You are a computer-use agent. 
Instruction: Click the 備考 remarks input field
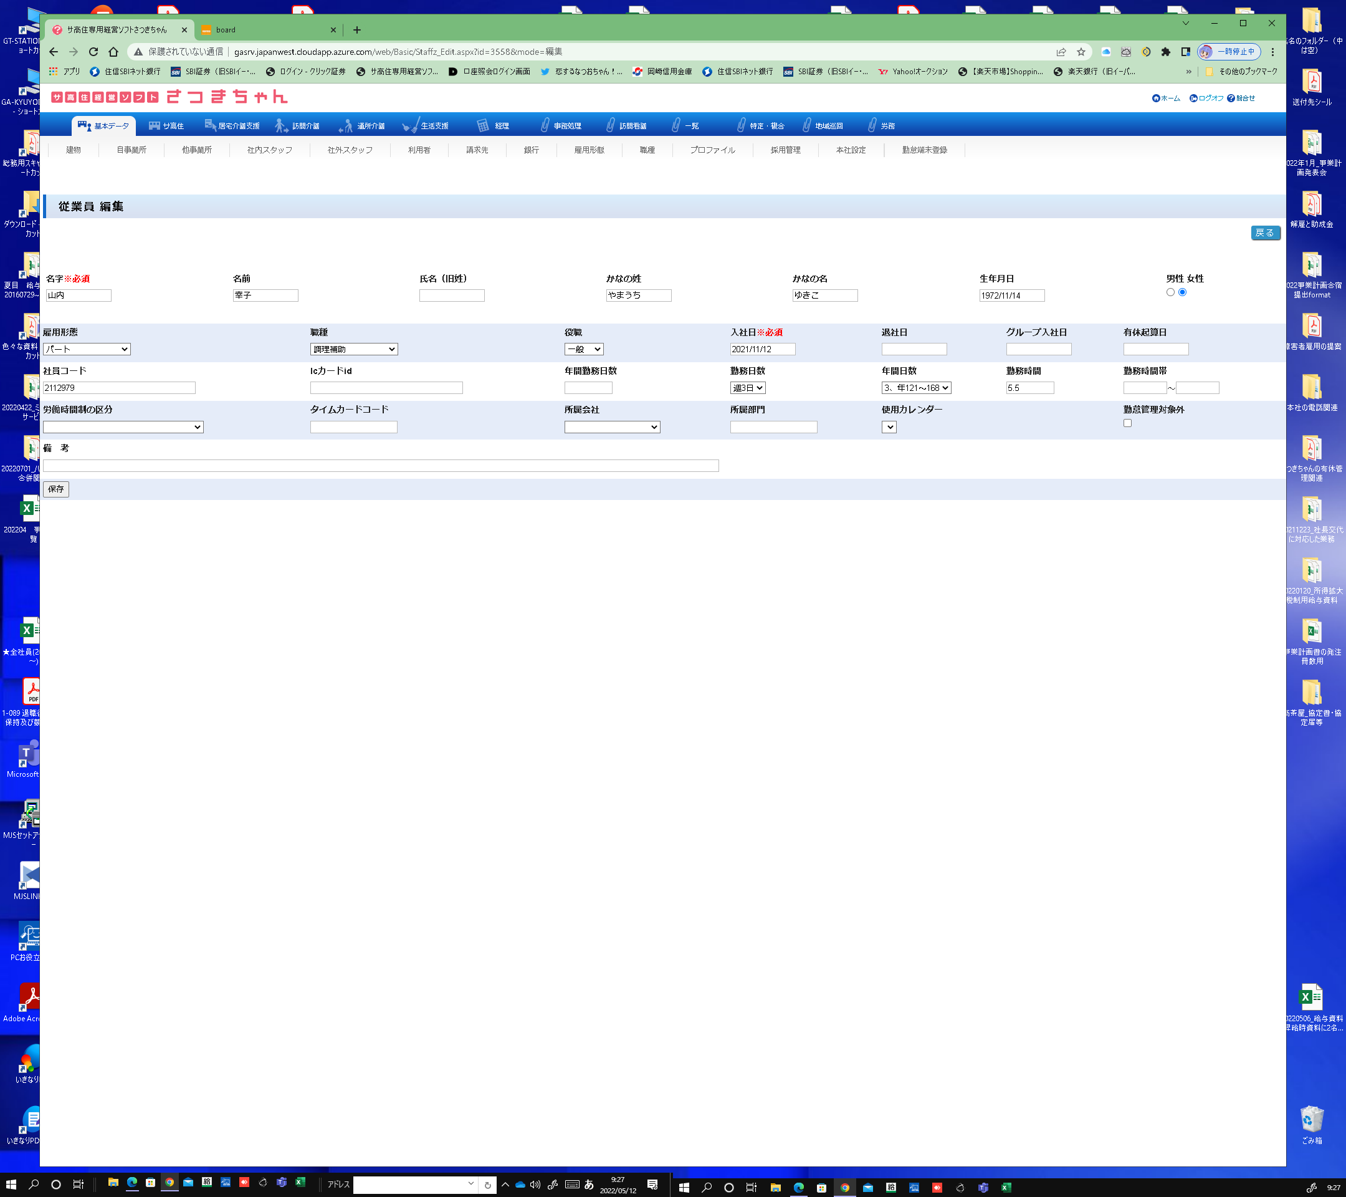tap(381, 466)
